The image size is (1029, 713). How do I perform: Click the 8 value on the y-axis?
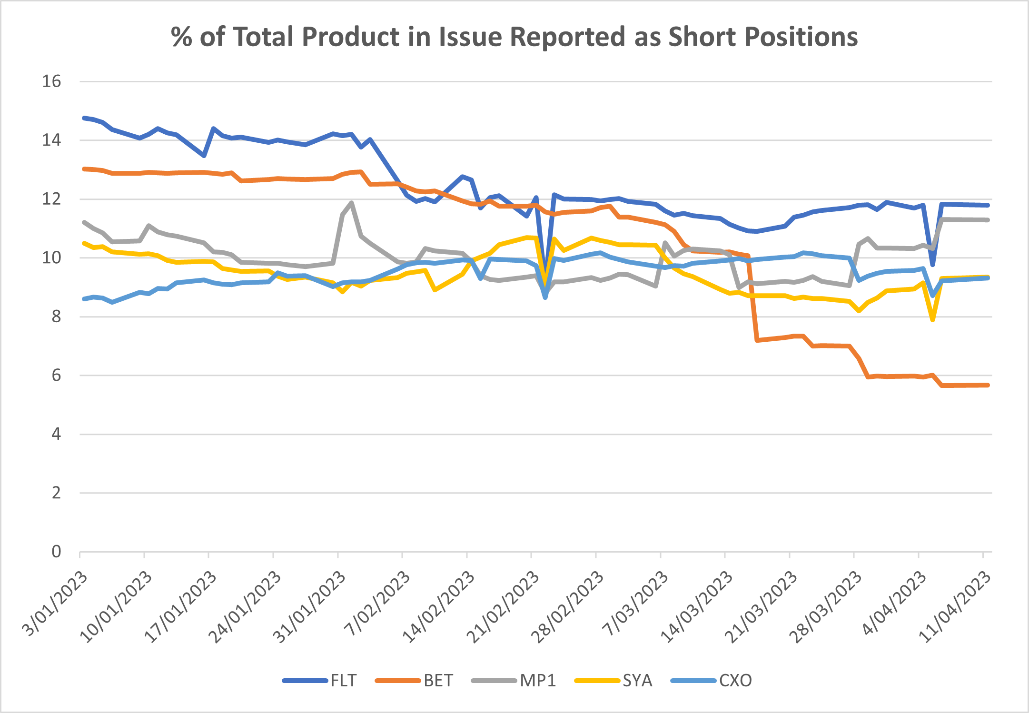(x=56, y=317)
